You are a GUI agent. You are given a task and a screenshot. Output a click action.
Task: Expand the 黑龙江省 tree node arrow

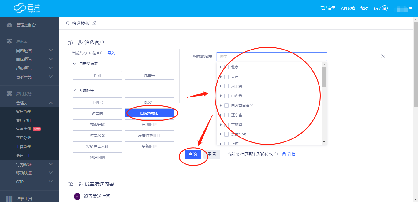[x=221, y=134]
